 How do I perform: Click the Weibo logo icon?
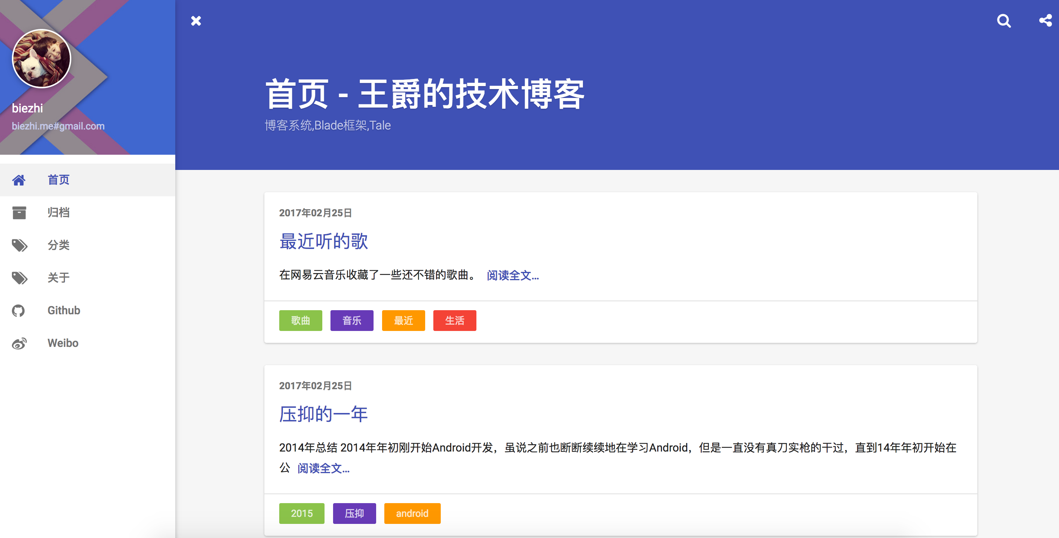coord(19,343)
